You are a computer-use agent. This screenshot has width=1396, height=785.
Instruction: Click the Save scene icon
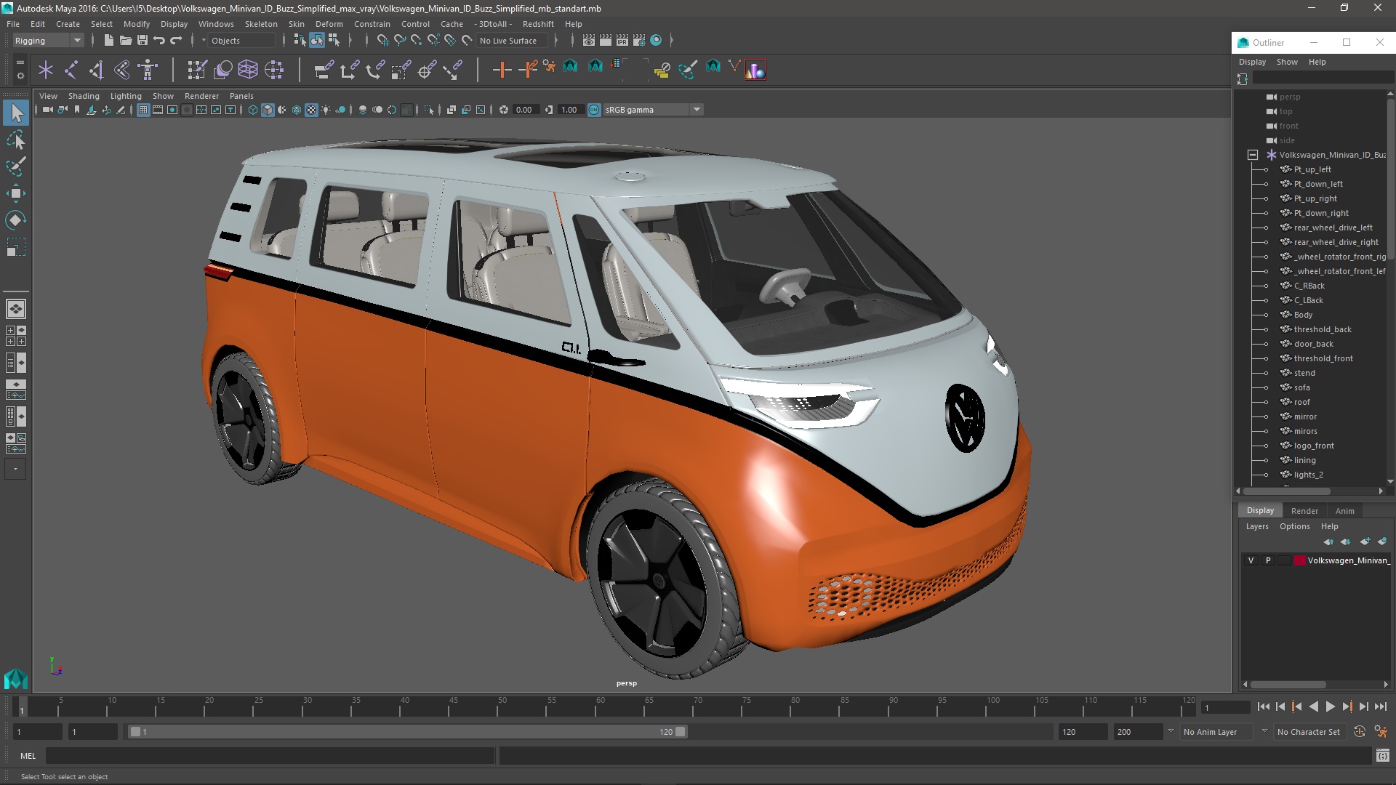point(143,41)
